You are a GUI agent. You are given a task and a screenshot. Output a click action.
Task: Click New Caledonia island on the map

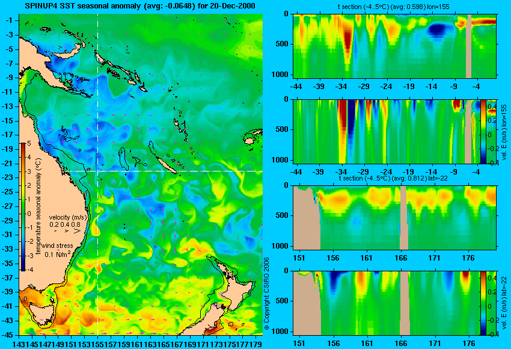pyautogui.click(x=166, y=164)
